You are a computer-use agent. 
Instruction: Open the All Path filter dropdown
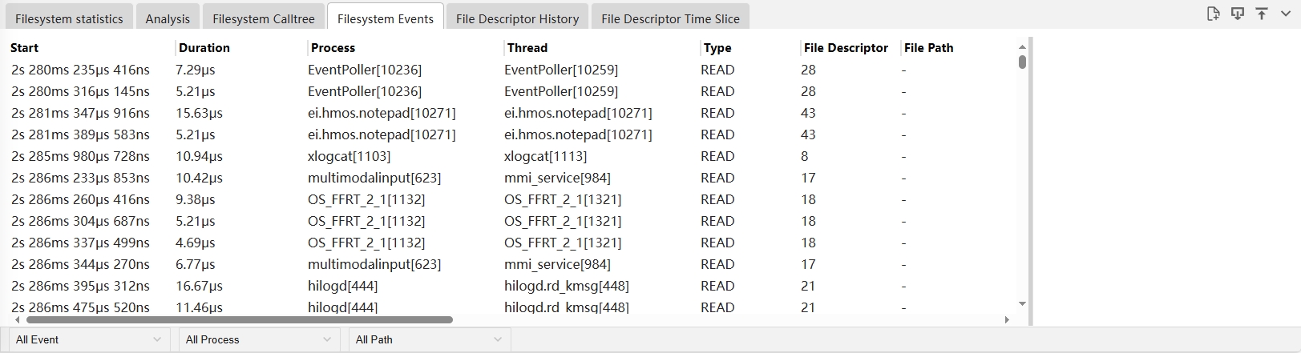[x=429, y=339]
